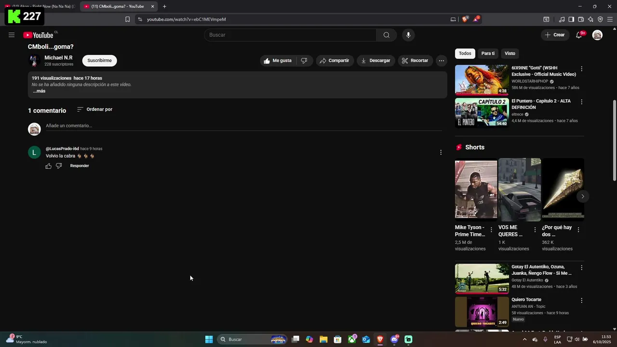Click the Añade un comentario field

pos(244,126)
